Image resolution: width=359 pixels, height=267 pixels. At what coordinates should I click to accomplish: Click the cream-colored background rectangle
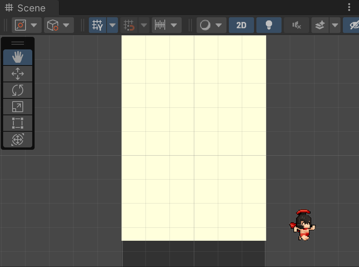coord(194,138)
